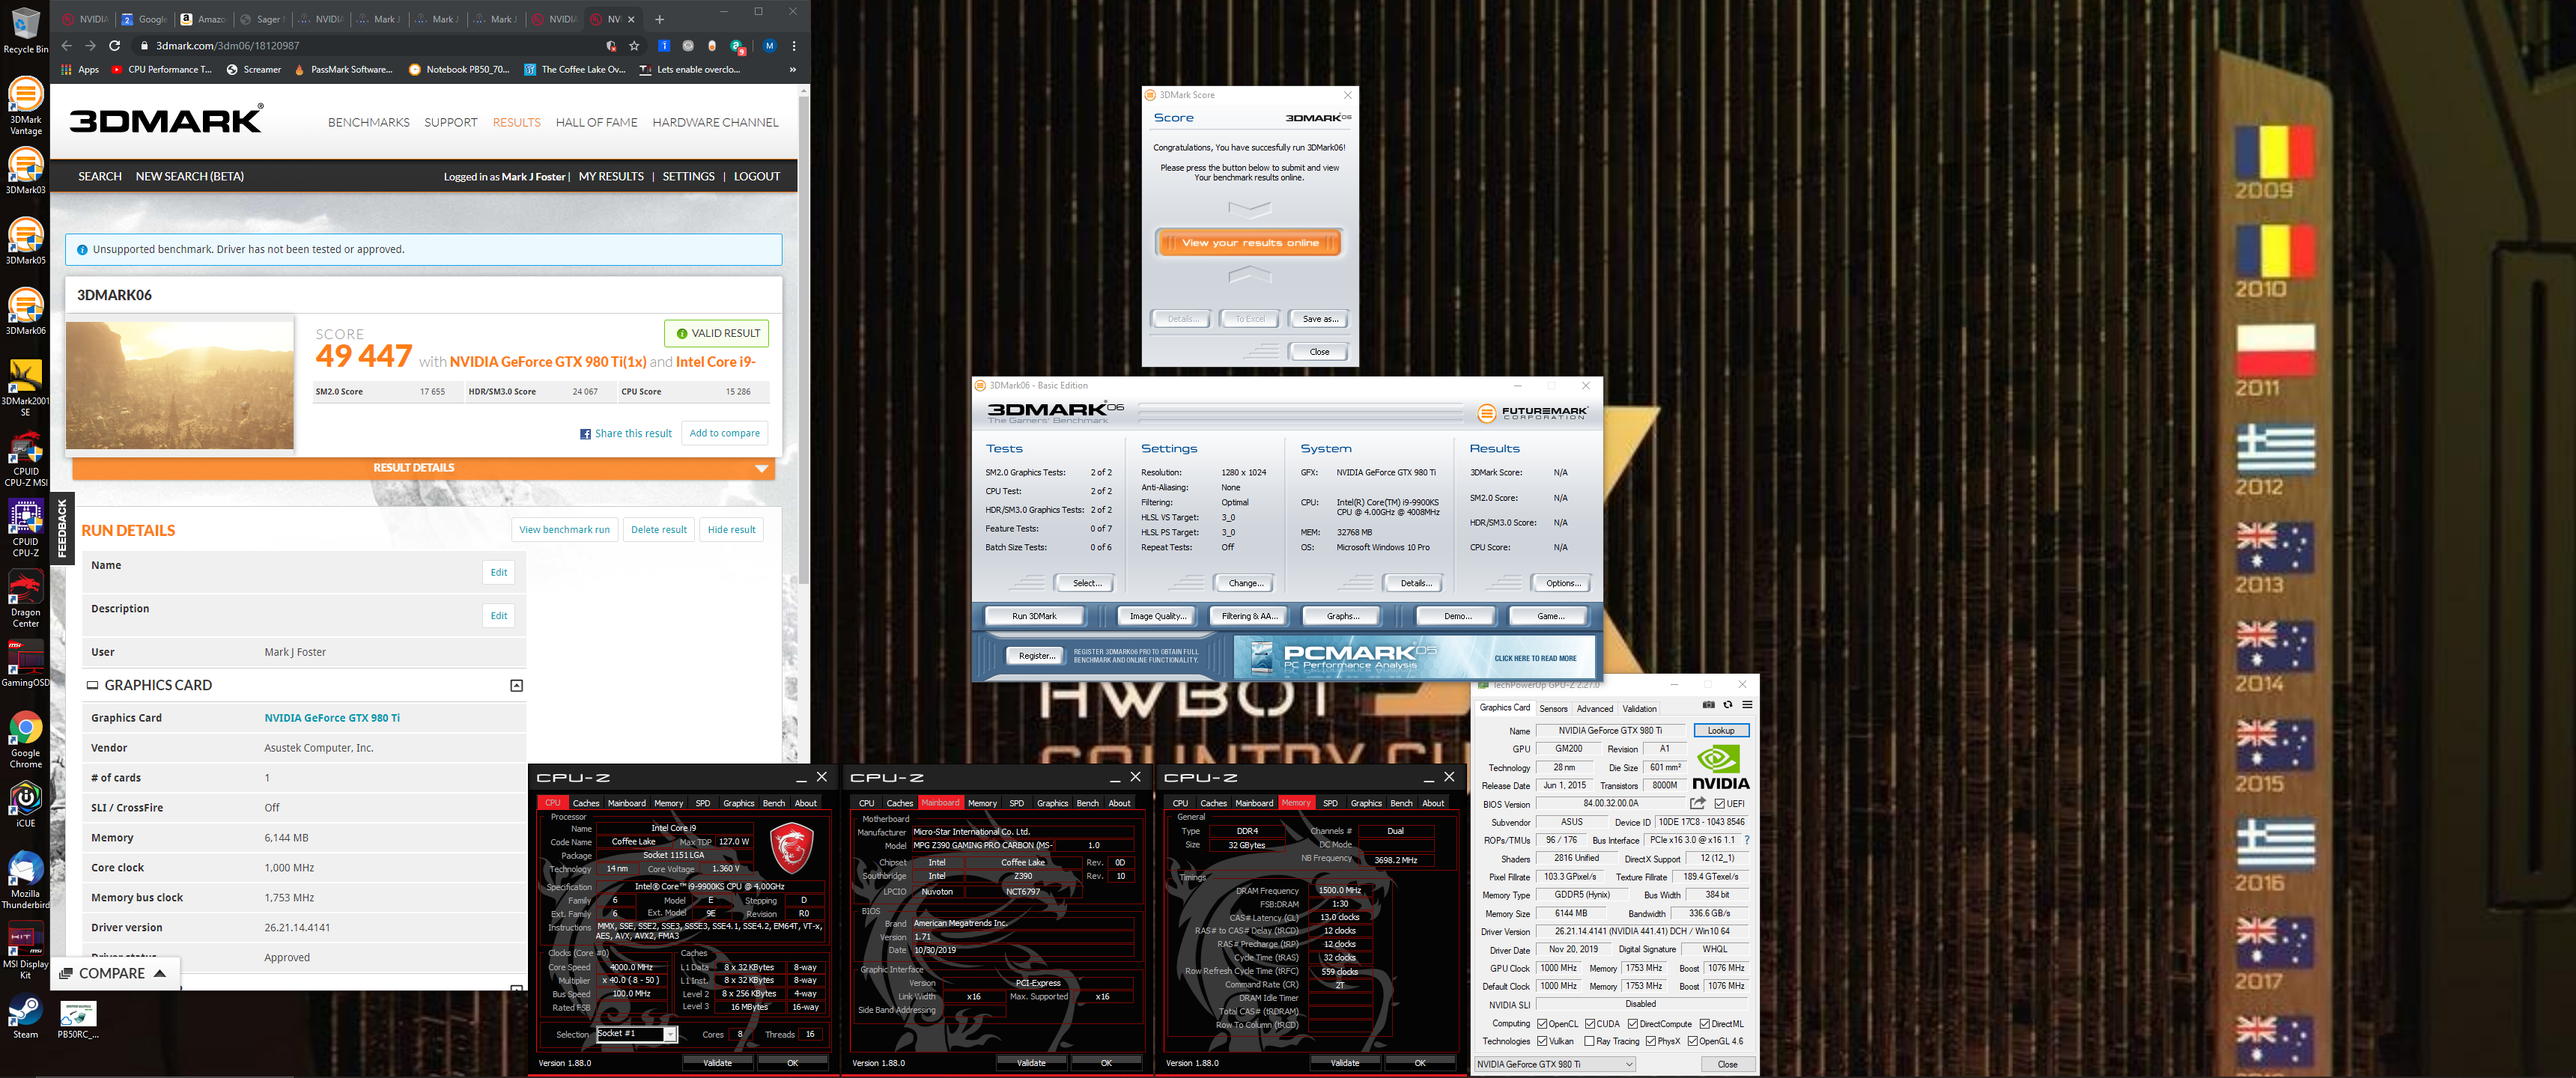Reload the page in Chrome
Viewport: 2576px width, 1078px height.
click(114, 45)
